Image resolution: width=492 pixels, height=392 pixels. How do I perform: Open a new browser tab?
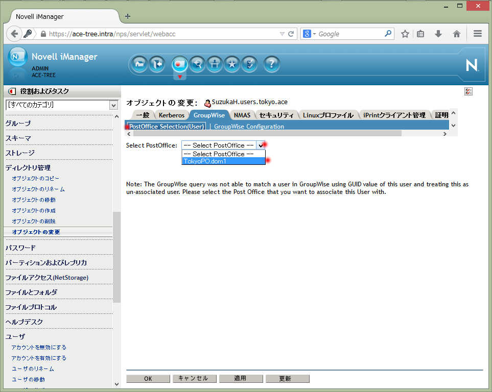(x=127, y=16)
